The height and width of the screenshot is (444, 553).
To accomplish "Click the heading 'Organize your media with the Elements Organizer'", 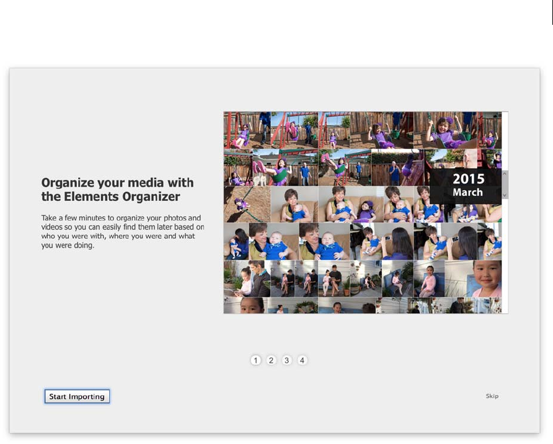I will tap(117, 189).
